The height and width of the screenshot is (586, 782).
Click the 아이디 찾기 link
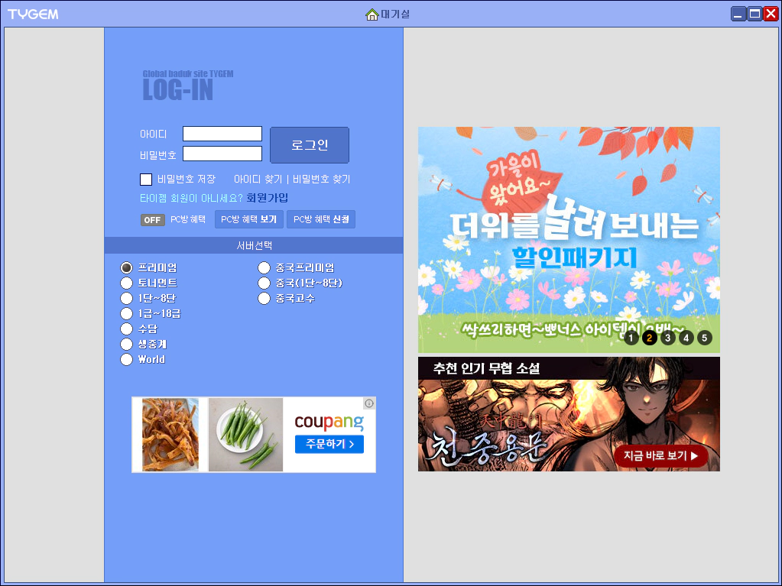[x=256, y=179]
